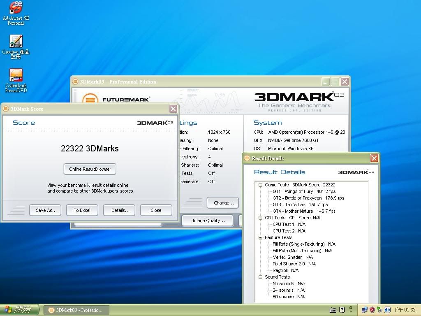Click the language bar keyboard icon
Viewport: 421px width, 316px height.
[334, 310]
